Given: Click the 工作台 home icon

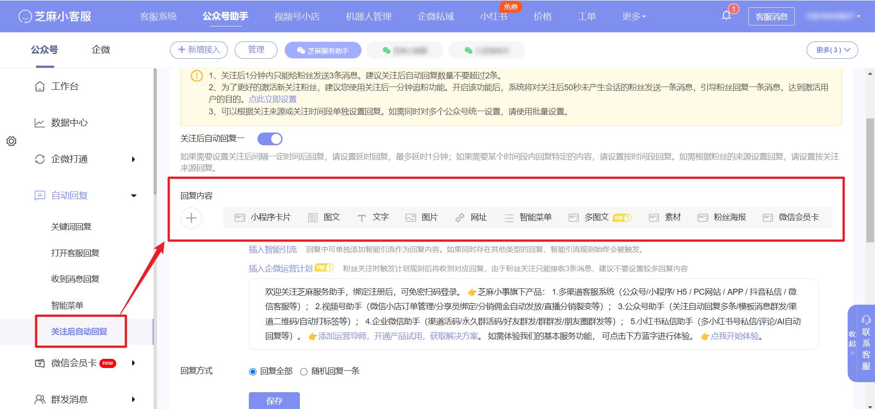Looking at the screenshot, I should [40, 86].
